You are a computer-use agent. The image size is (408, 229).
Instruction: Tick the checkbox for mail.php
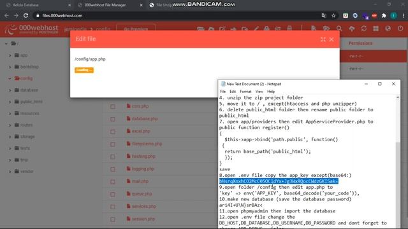tap(113, 182)
